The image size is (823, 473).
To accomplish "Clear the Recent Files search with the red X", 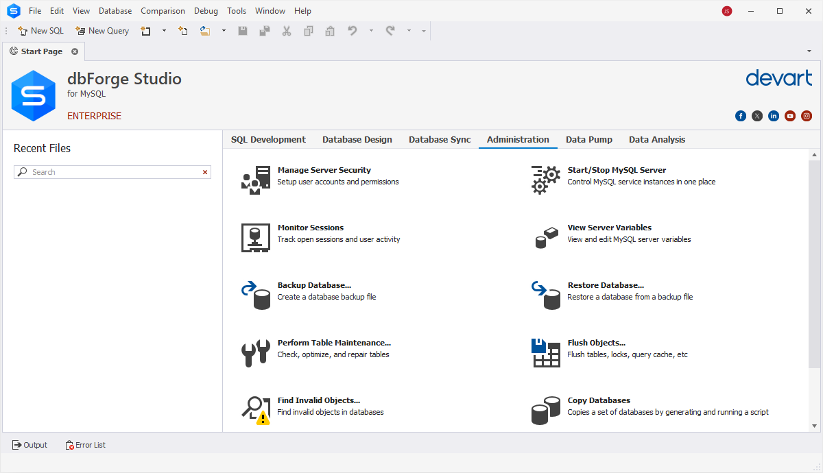I will [205, 172].
